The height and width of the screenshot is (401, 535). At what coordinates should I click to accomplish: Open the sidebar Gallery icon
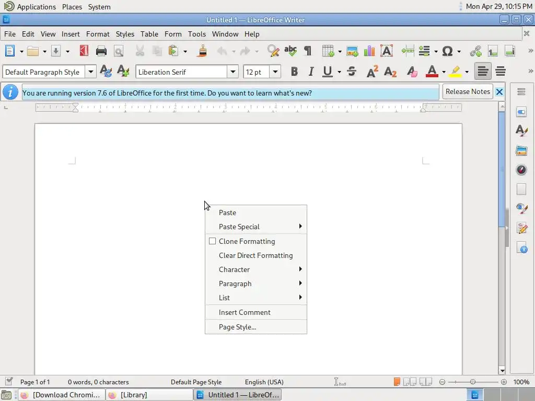click(x=521, y=150)
